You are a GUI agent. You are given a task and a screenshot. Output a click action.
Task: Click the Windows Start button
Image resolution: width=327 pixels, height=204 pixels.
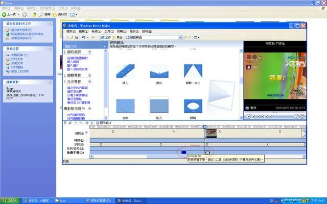[x=9, y=200]
